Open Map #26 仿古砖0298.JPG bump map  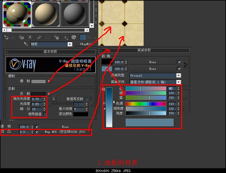(x=65, y=132)
